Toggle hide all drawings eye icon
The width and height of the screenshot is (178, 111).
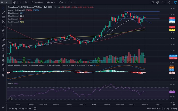pyautogui.click(x=3, y=69)
